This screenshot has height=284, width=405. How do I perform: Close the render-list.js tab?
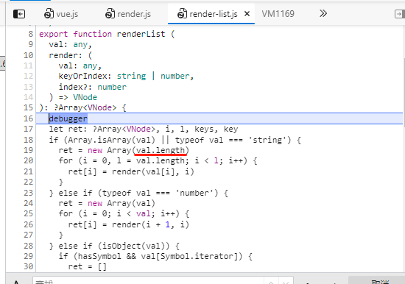click(x=247, y=14)
